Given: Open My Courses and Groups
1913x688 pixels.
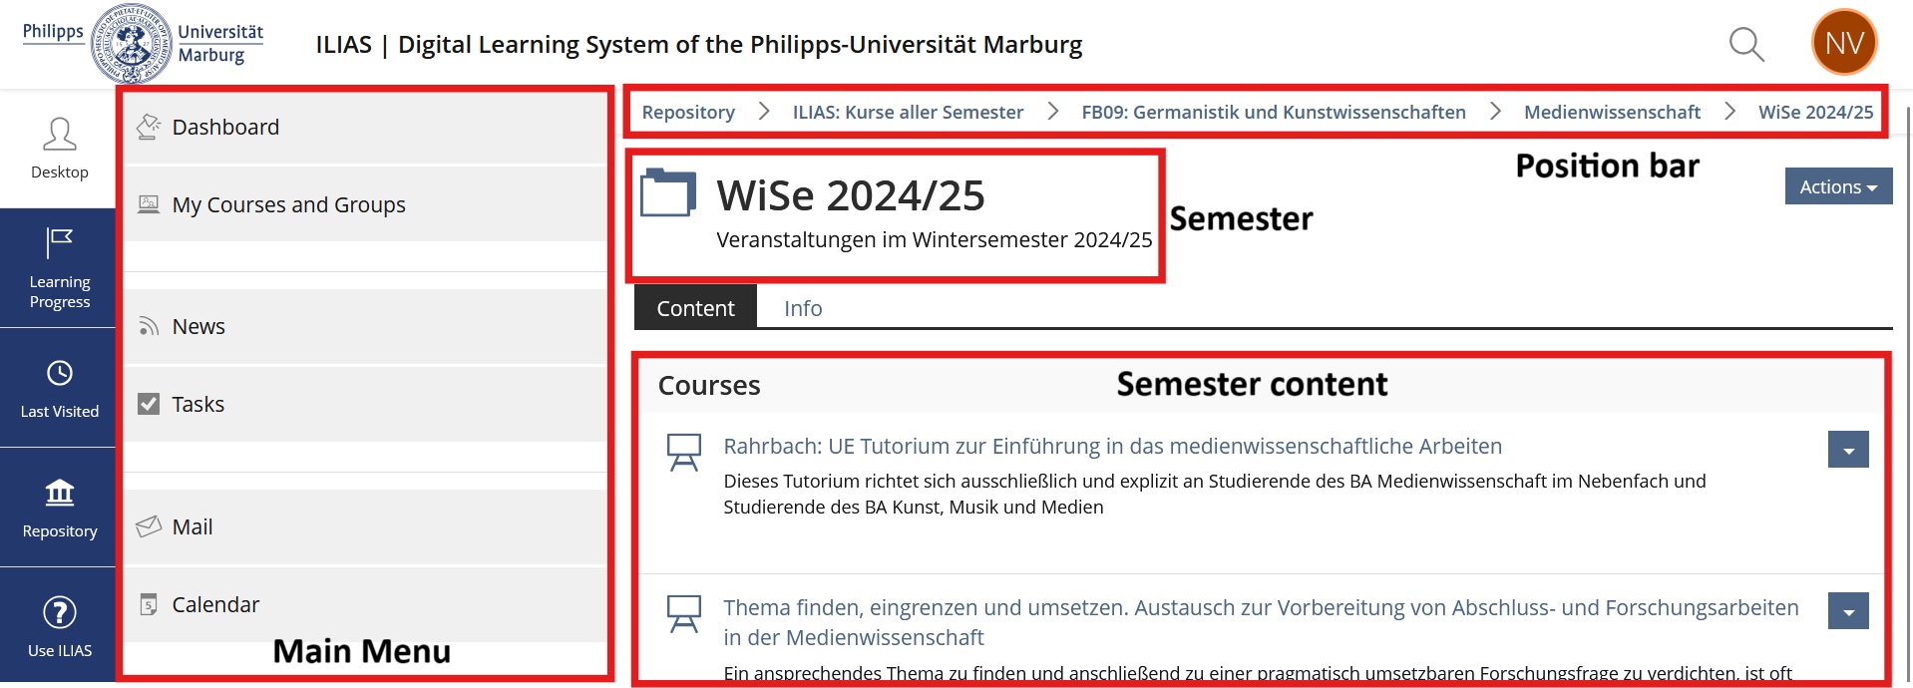Looking at the screenshot, I should 288,204.
